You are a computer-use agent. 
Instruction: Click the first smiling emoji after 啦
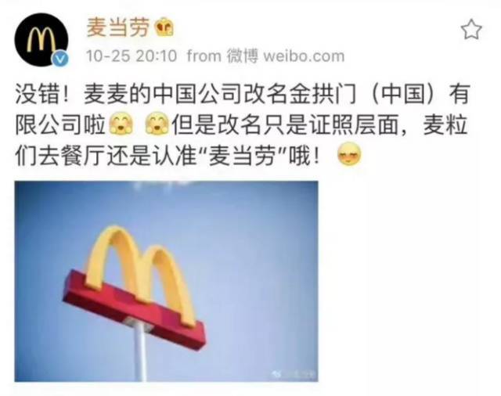point(122,124)
